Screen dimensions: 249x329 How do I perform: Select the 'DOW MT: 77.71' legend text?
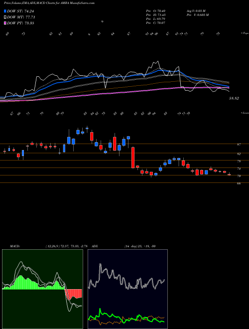(21, 17)
